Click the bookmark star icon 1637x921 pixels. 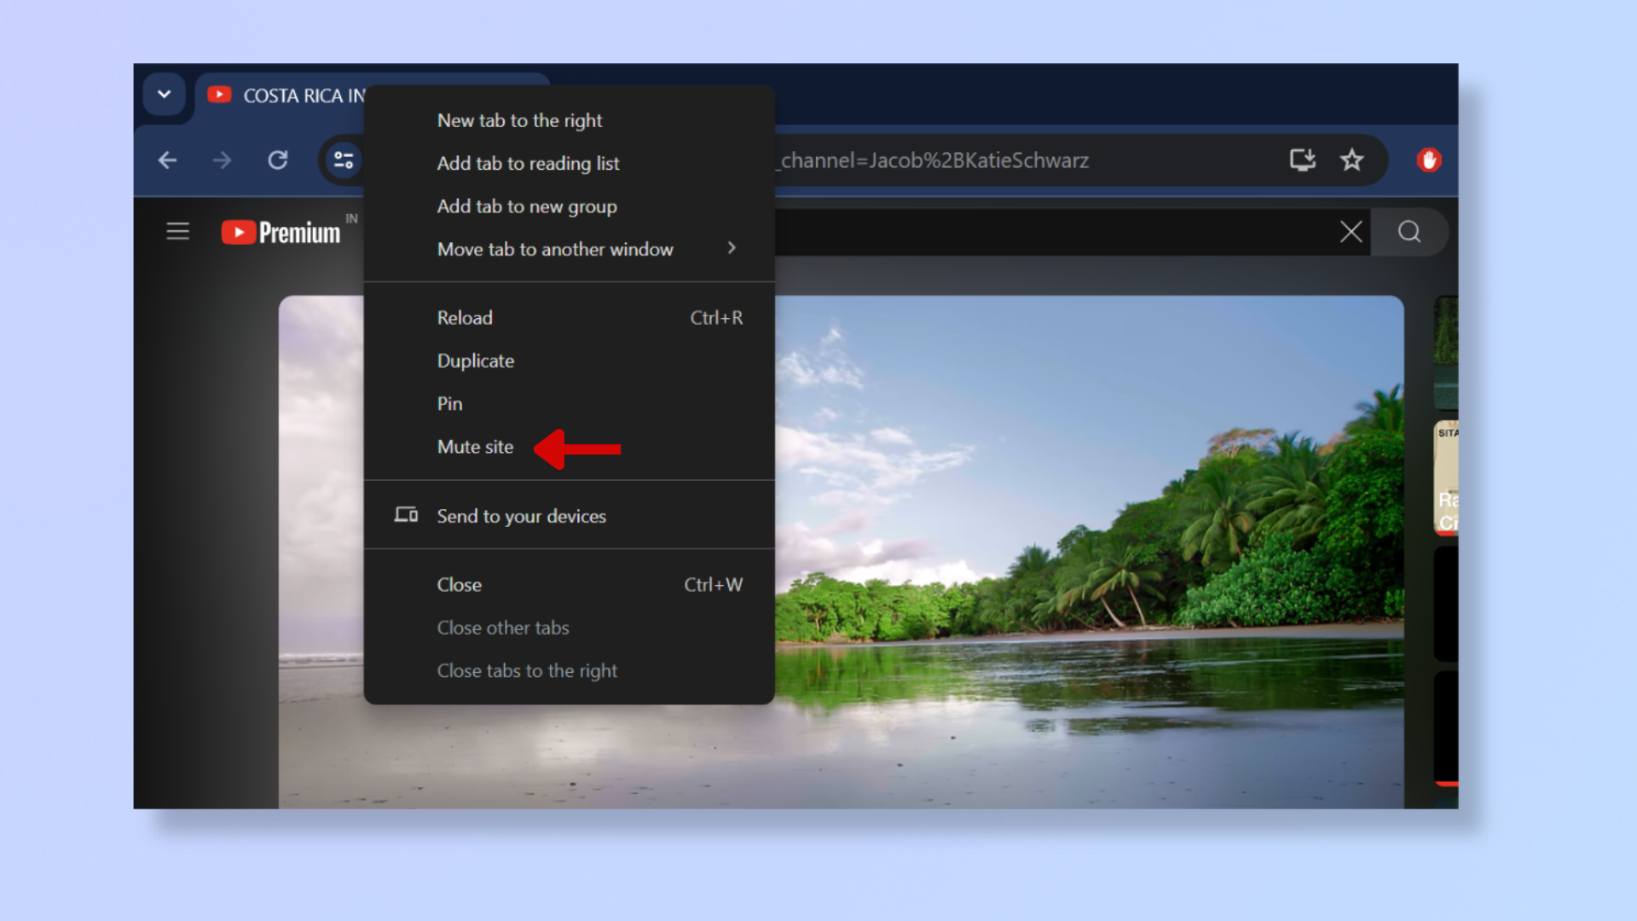[1351, 159]
